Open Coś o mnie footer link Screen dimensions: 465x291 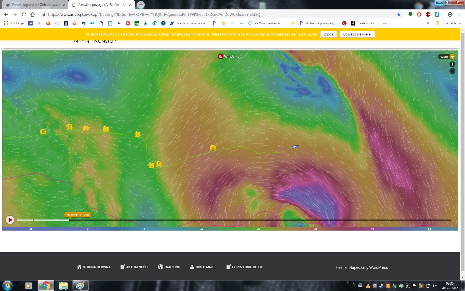203,267
